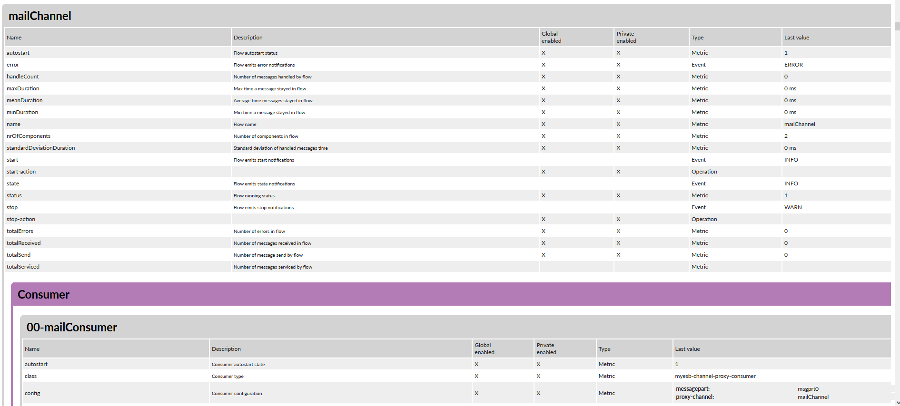Viewport: 900px width, 406px height.
Task: Select the Type column header in mailConsumer table
Action: tap(604, 349)
